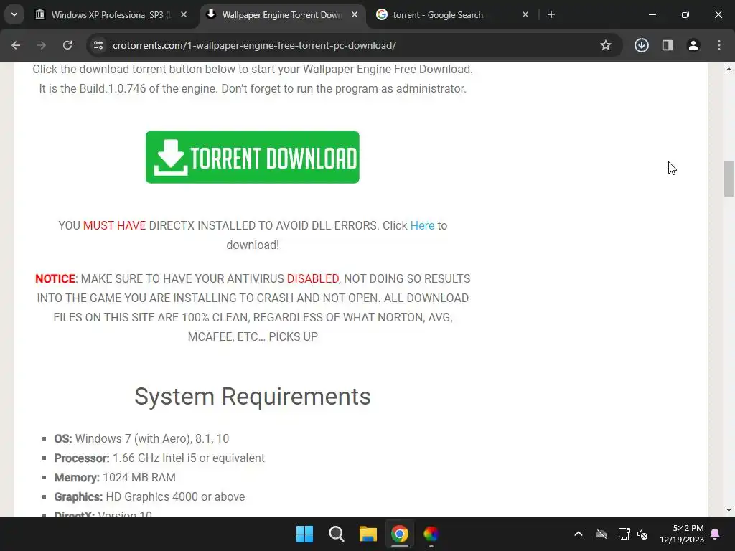Click the OneDrive cloud tray icon
The image size is (735, 551).
click(x=601, y=534)
